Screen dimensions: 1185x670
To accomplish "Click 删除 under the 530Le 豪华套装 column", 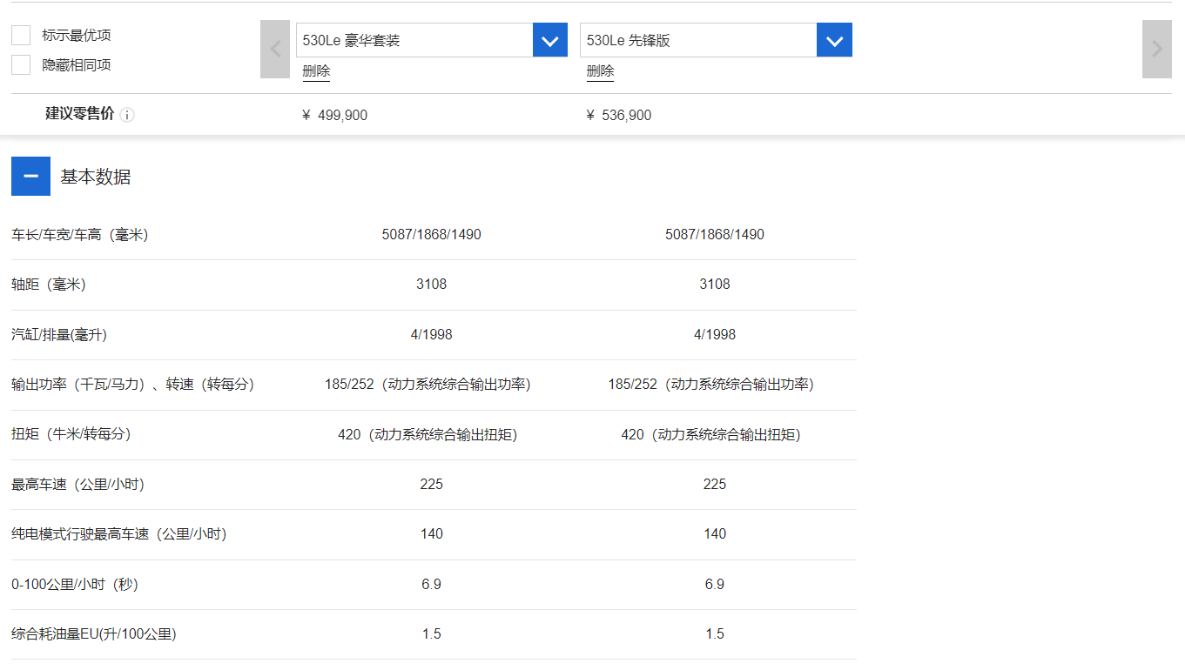I will click(x=316, y=71).
